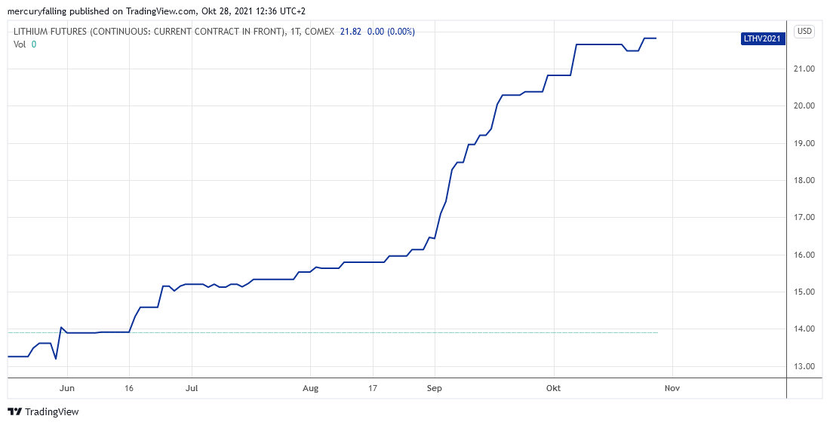
Task: Click the 21.00 price axis label
Action: click(x=804, y=69)
